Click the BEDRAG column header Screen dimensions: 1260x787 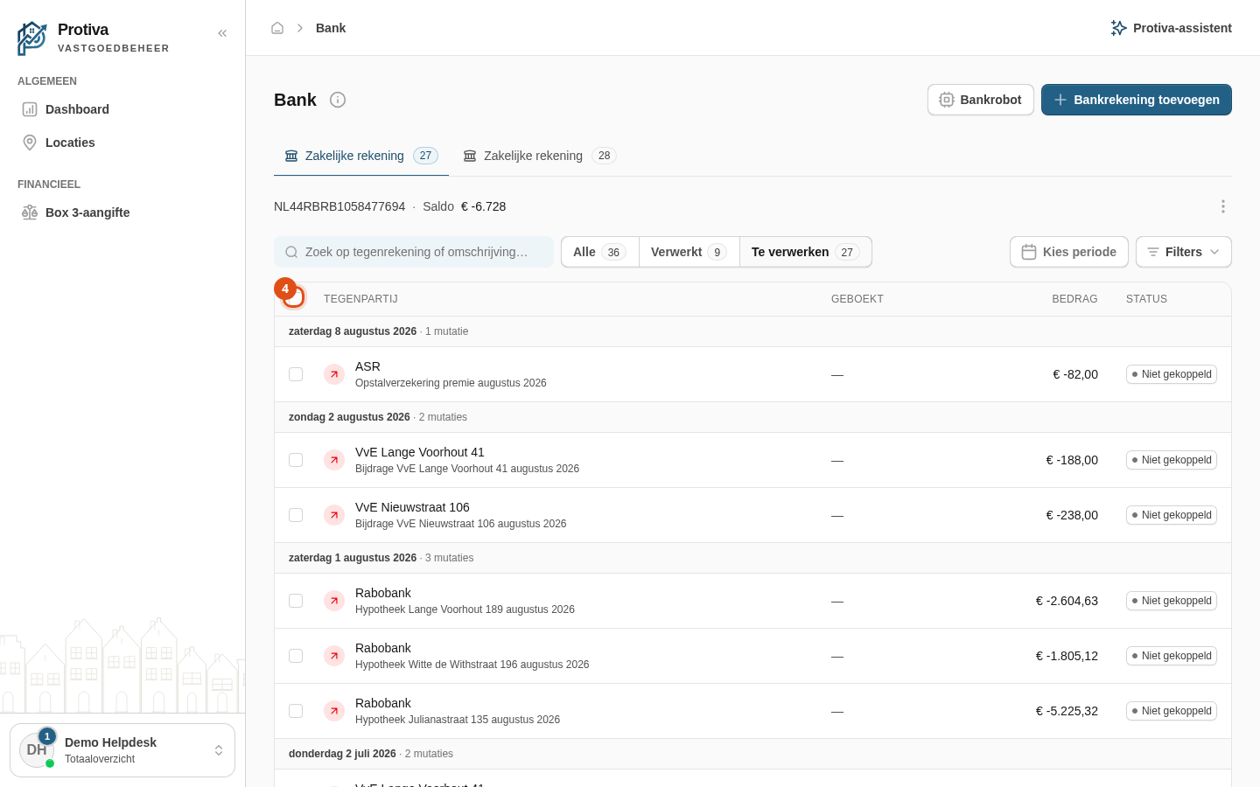point(1074,299)
